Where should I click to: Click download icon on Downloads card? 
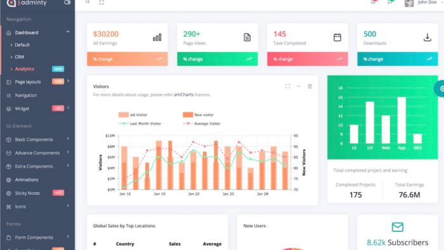pos(428,37)
